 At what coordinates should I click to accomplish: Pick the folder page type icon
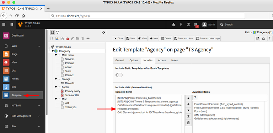click(x=77, y=39)
